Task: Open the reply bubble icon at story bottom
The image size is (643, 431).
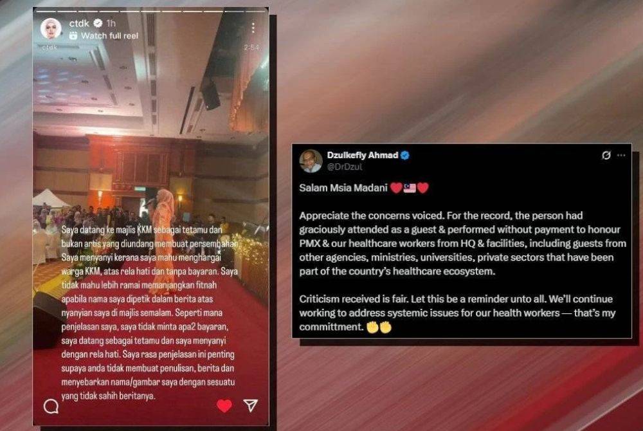Action: (x=51, y=407)
